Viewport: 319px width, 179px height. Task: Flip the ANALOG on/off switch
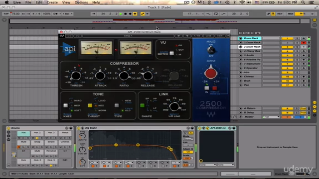pyautogui.click(x=211, y=50)
